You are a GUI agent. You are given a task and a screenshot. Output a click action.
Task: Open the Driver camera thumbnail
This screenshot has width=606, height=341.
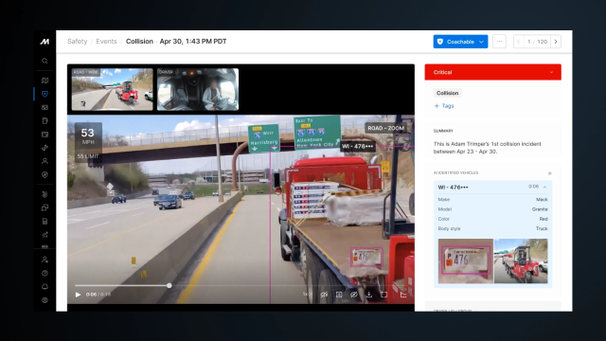(198, 89)
